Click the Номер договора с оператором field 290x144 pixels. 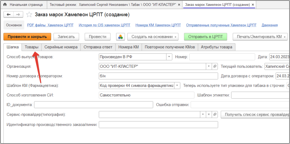(x=159, y=76)
